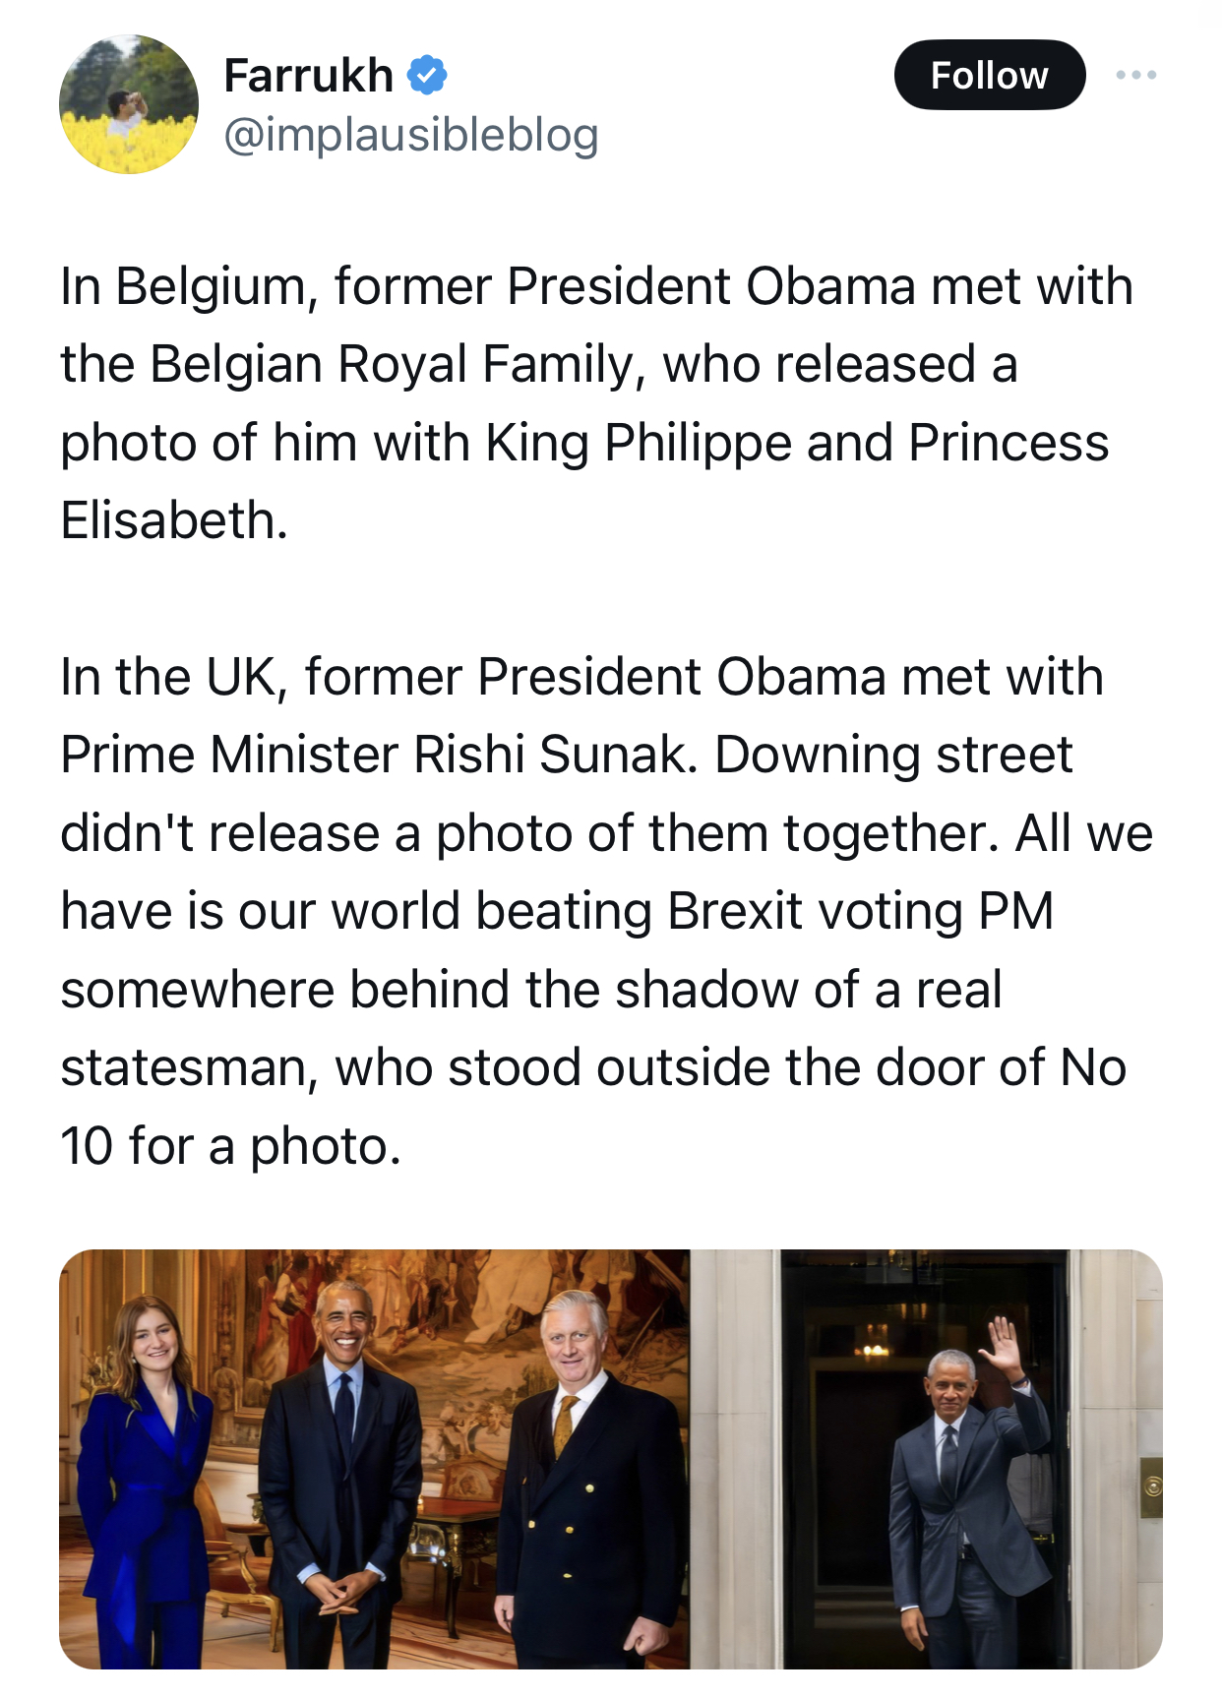Click the brass doorbell plate beside the door

[1149, 1486]
